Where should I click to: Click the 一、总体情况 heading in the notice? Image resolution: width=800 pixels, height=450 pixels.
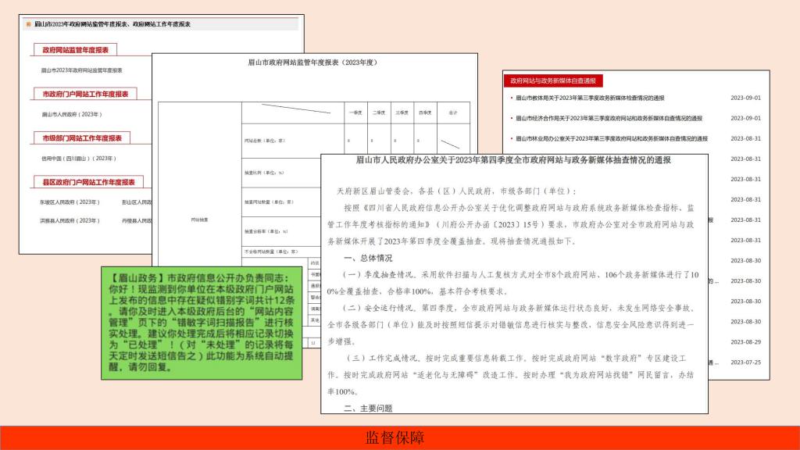point(368,258)
